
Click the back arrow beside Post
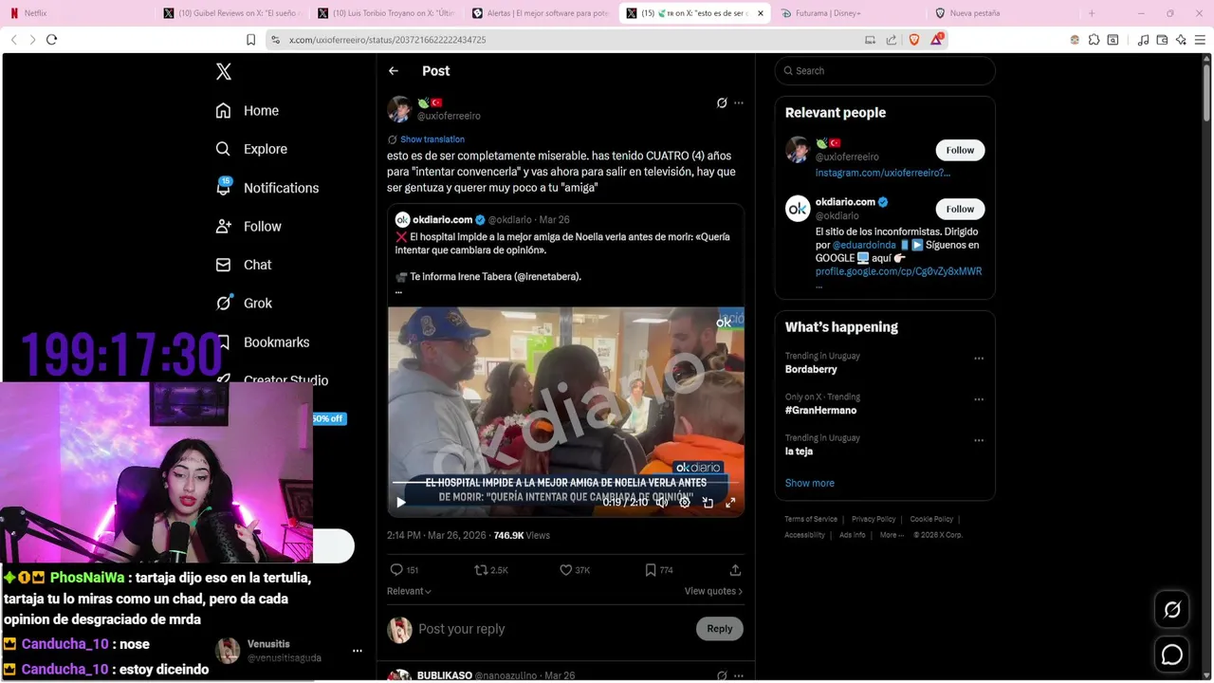click(394, 71)
